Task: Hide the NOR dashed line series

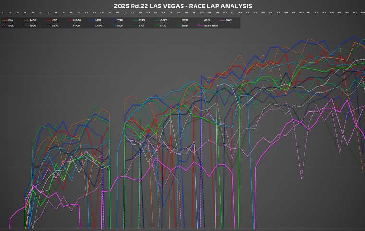Action: 33,20
